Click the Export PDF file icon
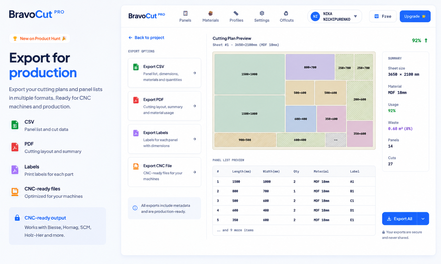The image size is (441, 264). pyautogui.click(x=136, y=100)
